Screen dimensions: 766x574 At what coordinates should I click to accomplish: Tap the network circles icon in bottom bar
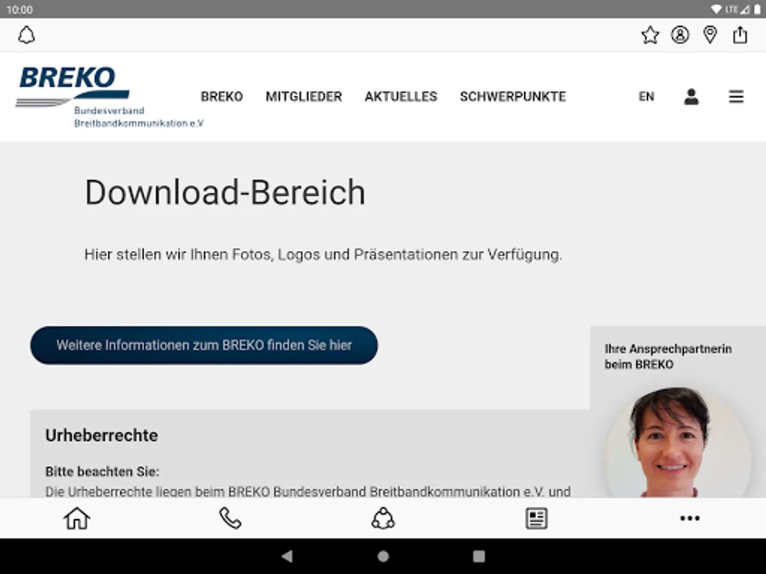tap(383, 518)
